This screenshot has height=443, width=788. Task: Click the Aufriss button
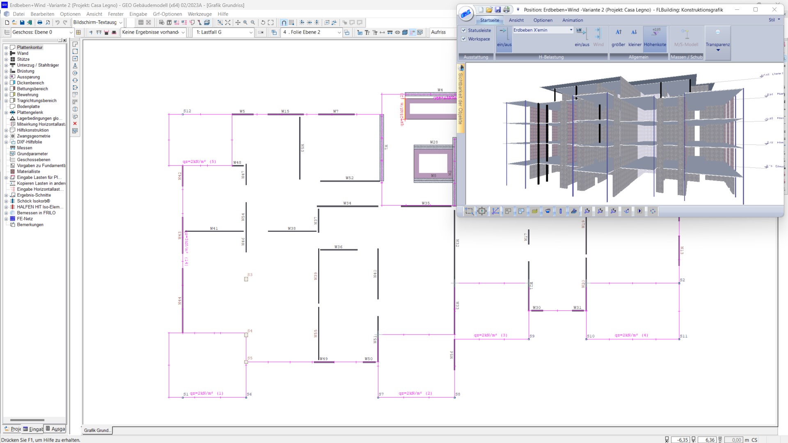pyautogui.click(x=438, y=32)
